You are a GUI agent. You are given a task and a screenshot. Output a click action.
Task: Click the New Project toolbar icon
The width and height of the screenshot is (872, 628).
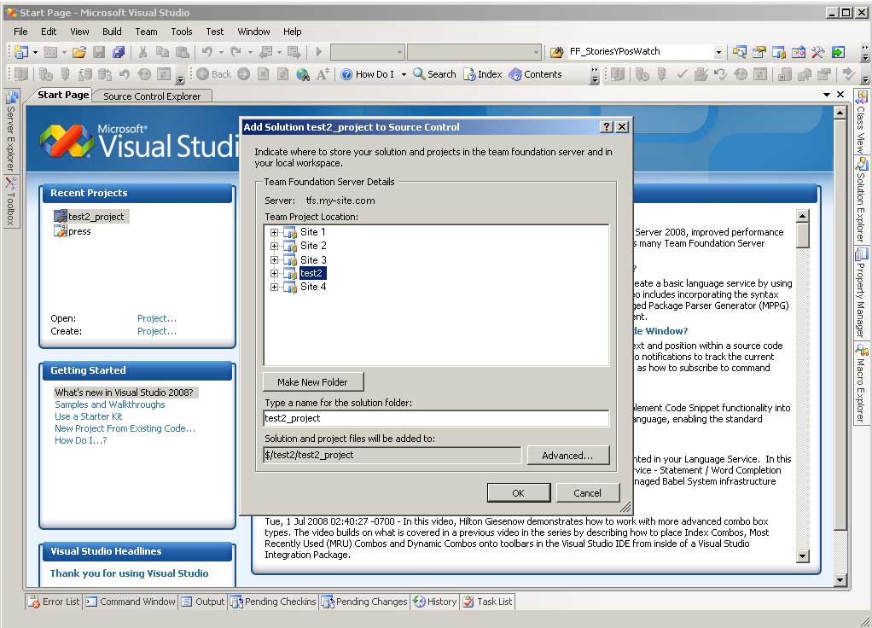pos(21,52)
